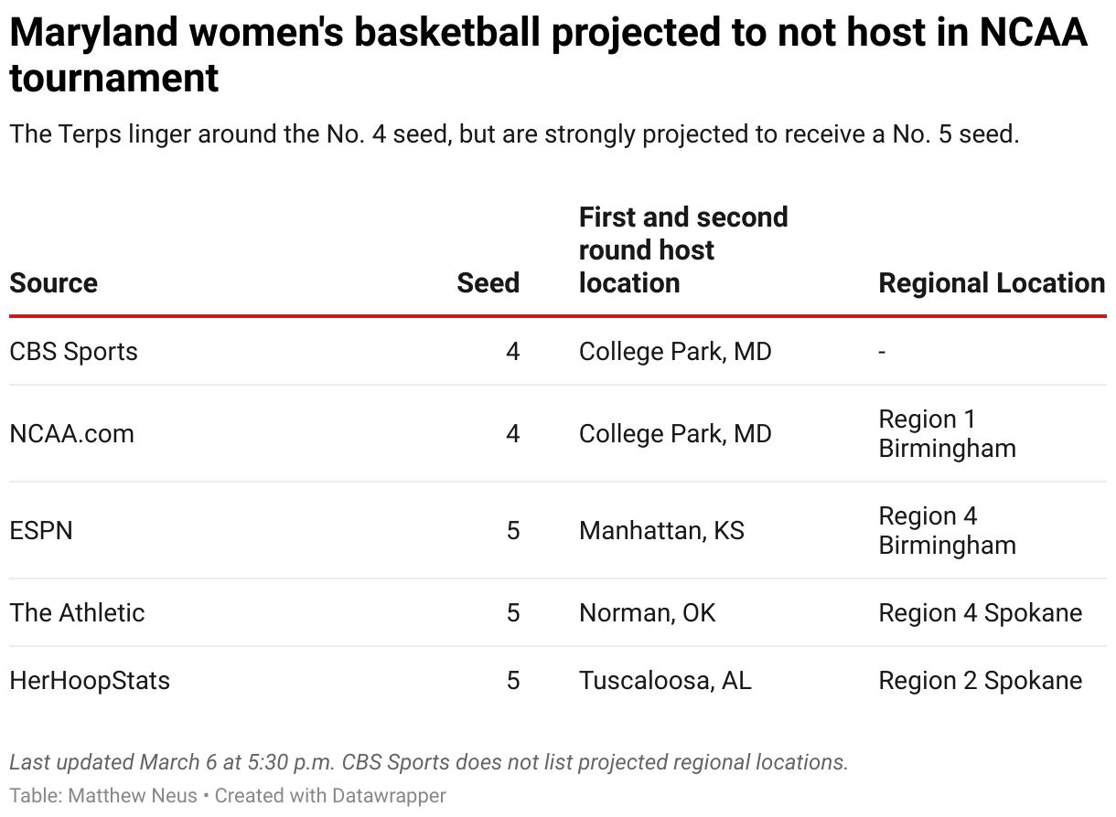Click College Park, MD in the CBS Sports row
The image size is (1116, 817).
point(675,352)
